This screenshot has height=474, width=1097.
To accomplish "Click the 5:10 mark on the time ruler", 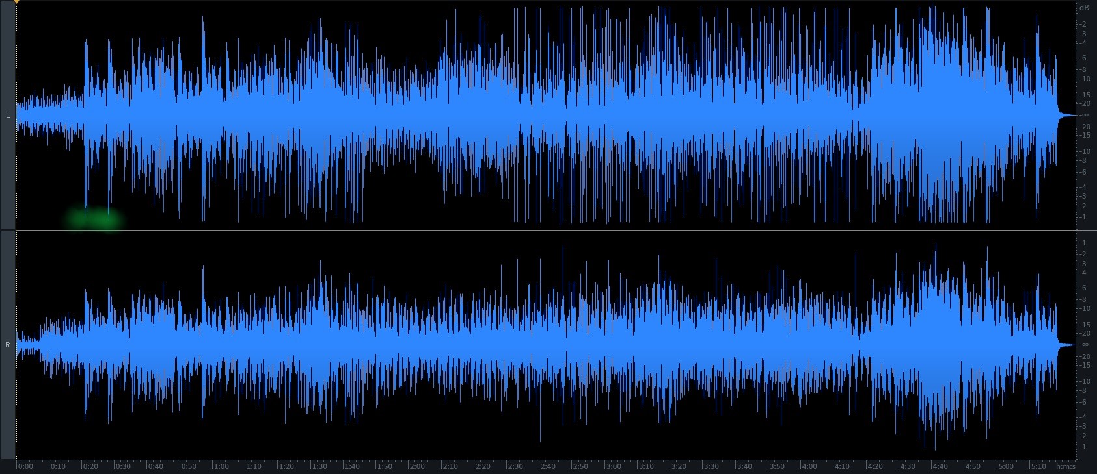I will pos(1038,466).
